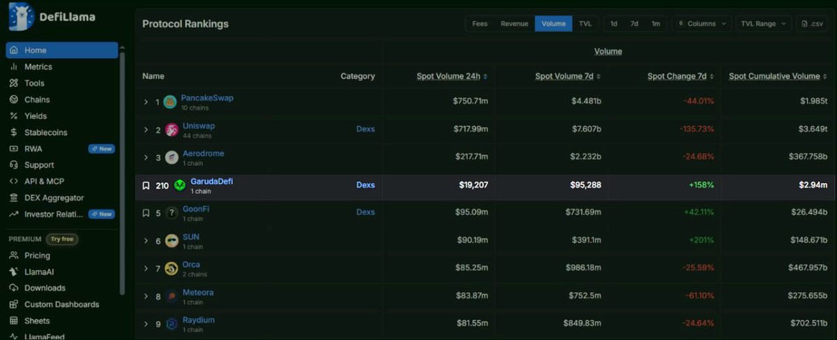Click the $3.649t cumulative volume cell
837x340 pixels.
point(811,129)
